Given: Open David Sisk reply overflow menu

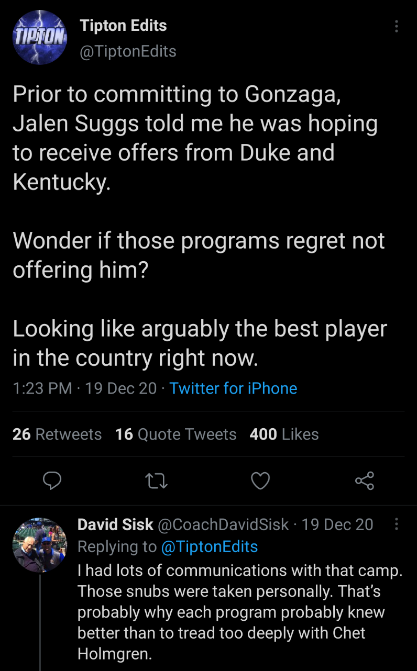Looking at the screenshot, I should click(x=397, y=524).
